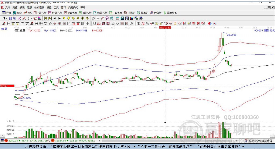Select the crosshair cursor tool

tap(98, 18)
